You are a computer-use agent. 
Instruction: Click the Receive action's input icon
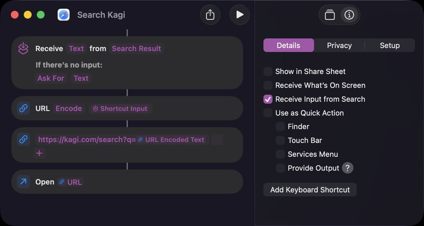[23, 48]
